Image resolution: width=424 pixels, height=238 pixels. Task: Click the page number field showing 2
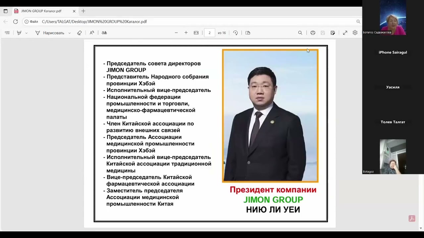tap(209, 33)
